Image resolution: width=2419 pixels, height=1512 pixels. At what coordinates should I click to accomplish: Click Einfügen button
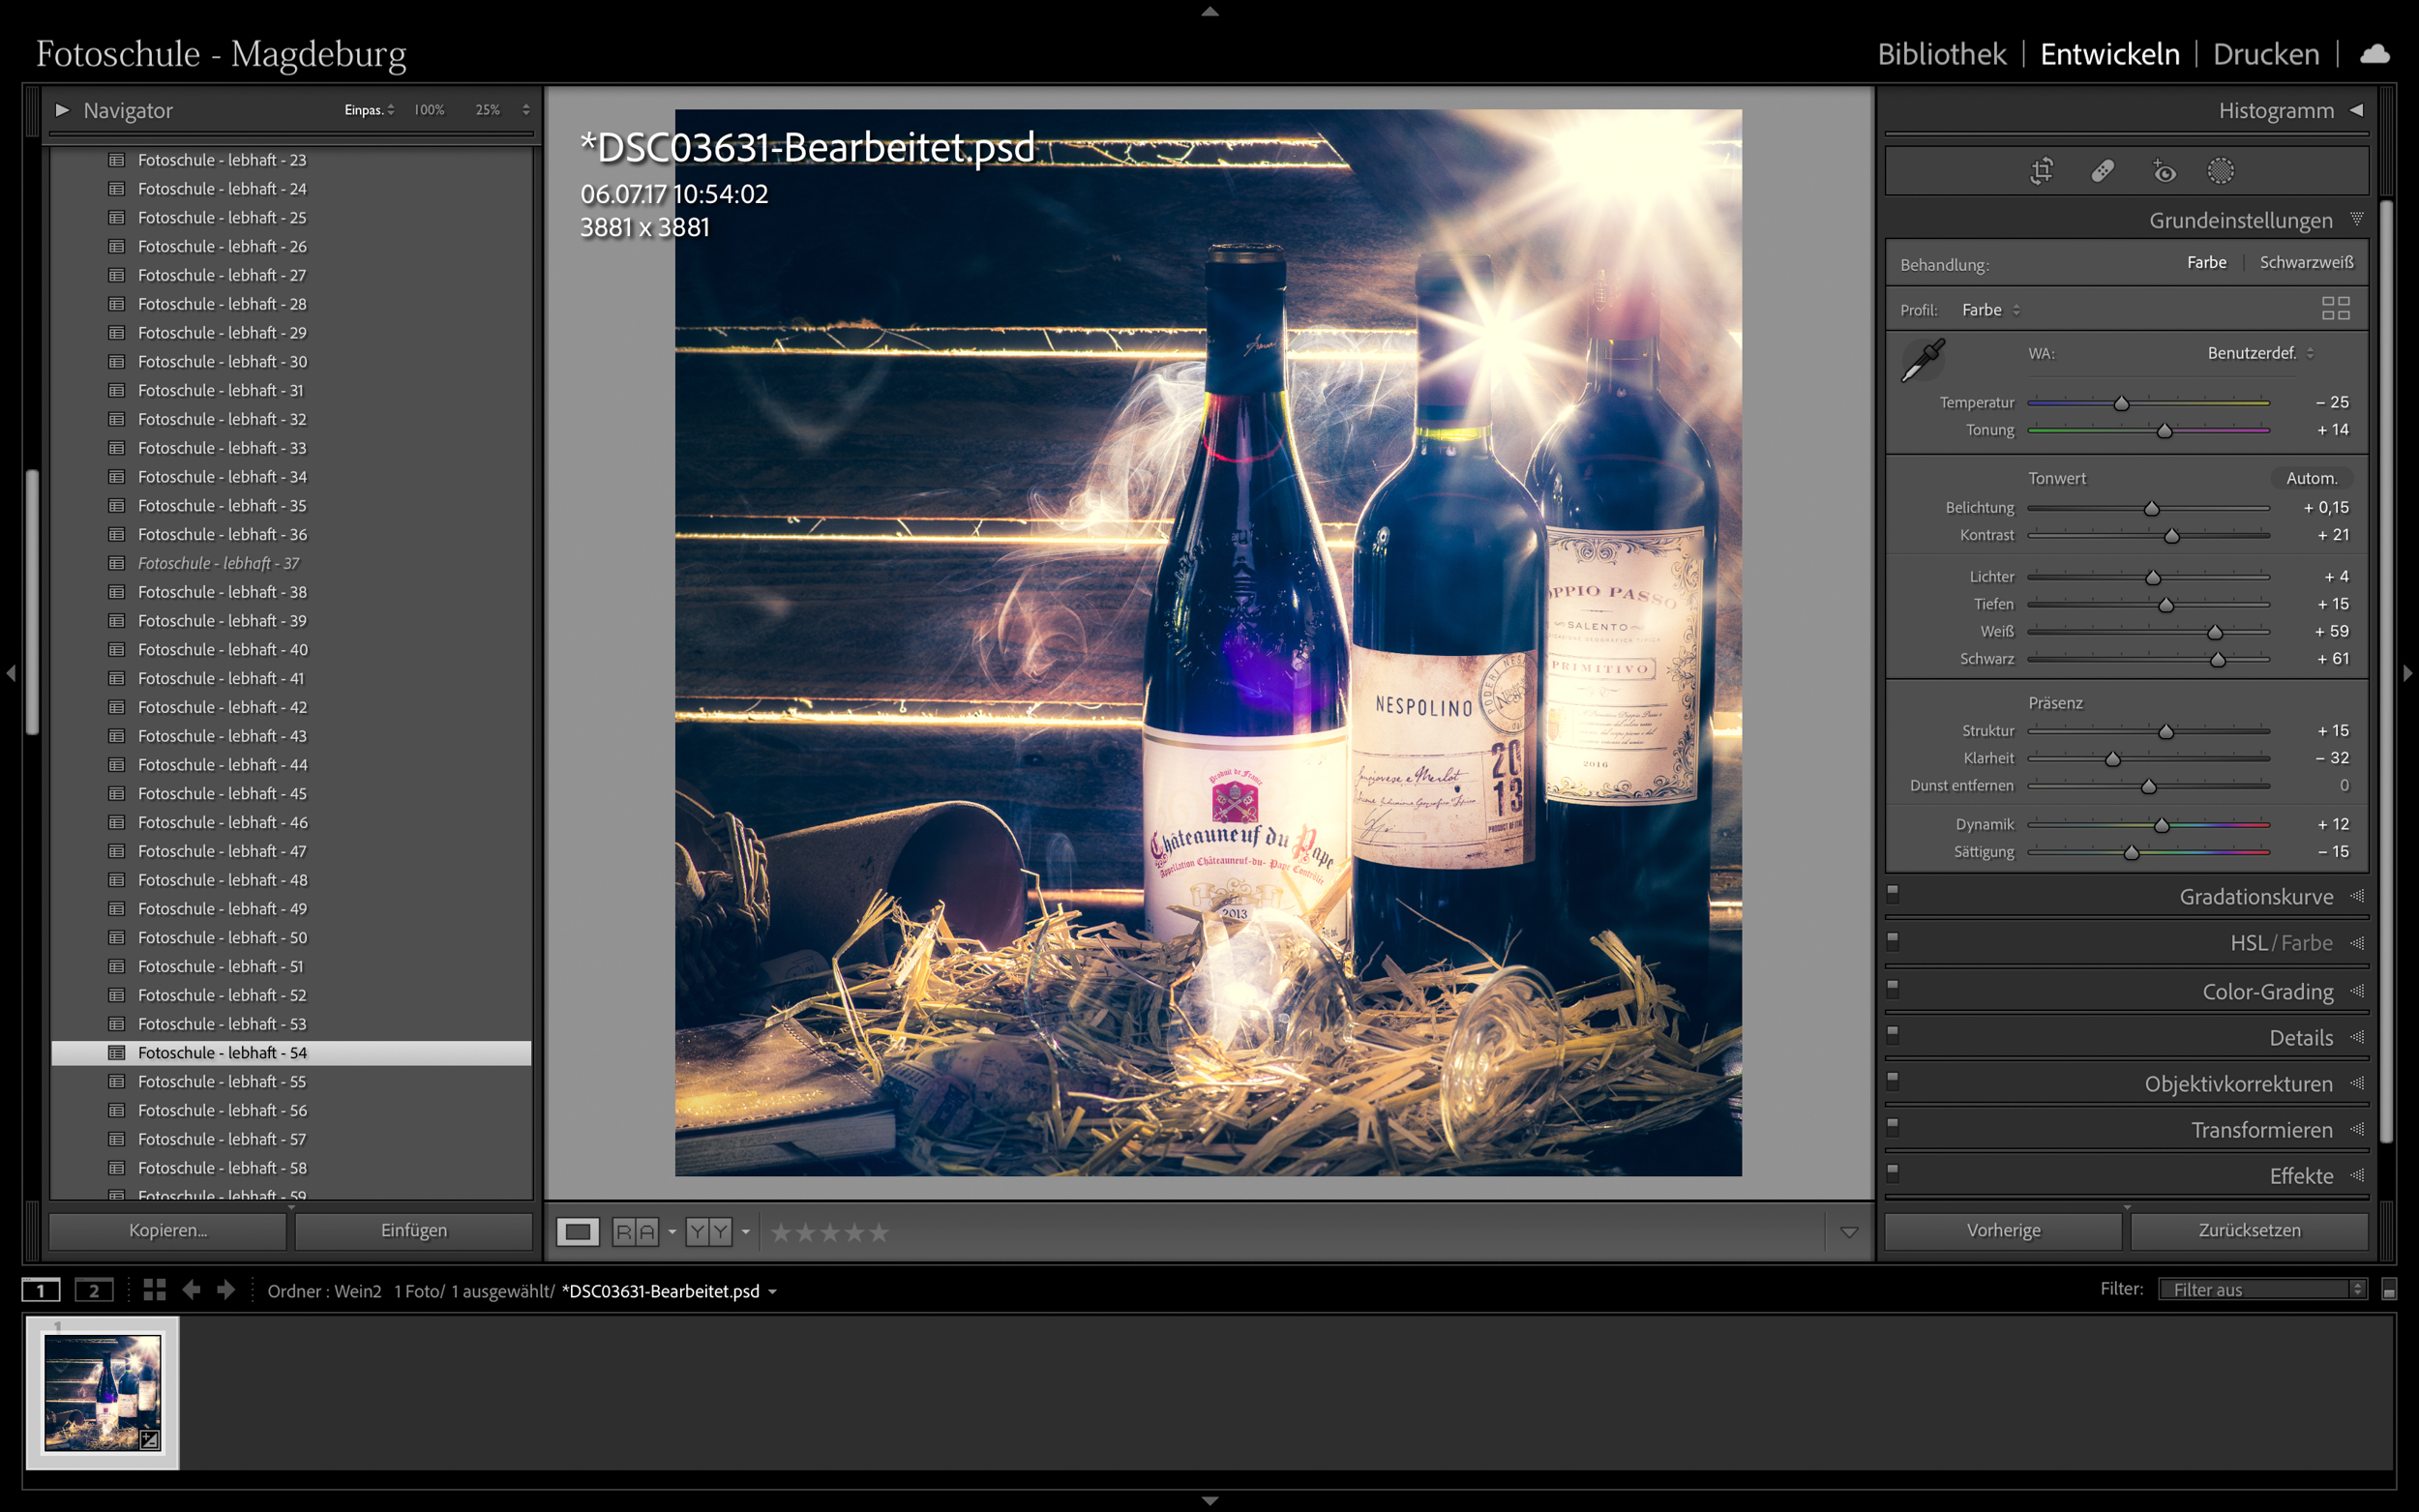pos(414,1231)
